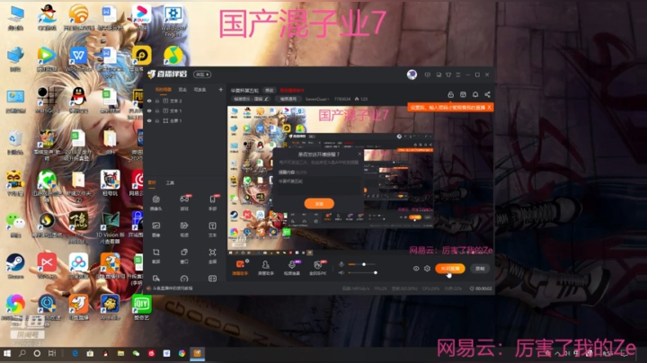Open the 爱奇艺 desktop icon

pos(142,307)
